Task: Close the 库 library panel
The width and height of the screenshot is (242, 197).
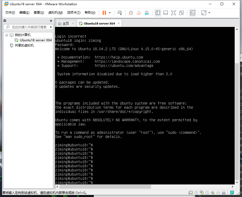Action: 51,21
